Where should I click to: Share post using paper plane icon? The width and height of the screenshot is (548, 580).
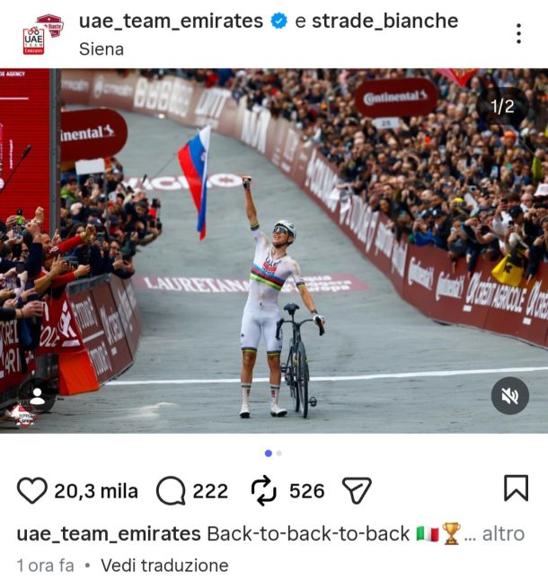coord(357,490)
